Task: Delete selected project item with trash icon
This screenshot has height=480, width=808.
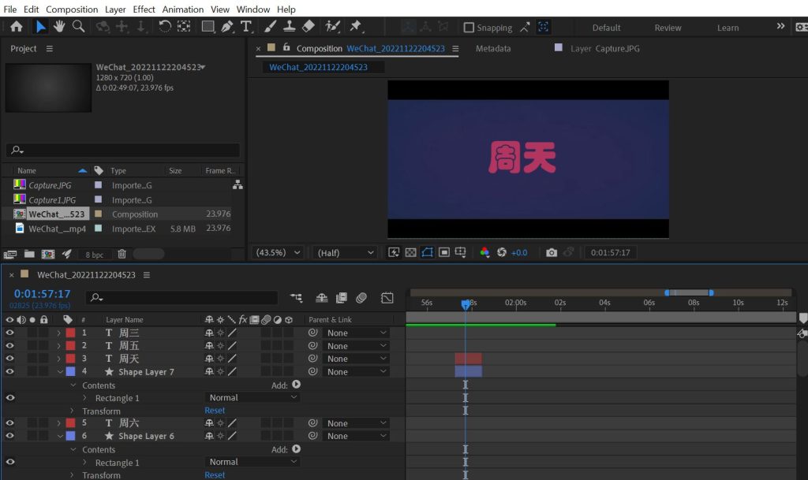Action: pos(122,254)
